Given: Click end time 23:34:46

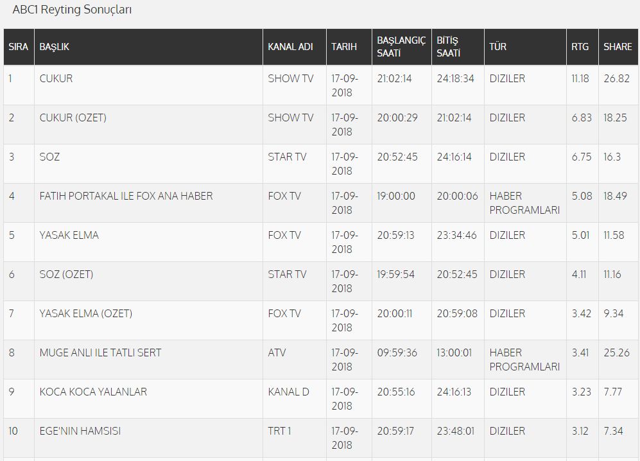Looking at the screenshot, I should tap(457, 235).
